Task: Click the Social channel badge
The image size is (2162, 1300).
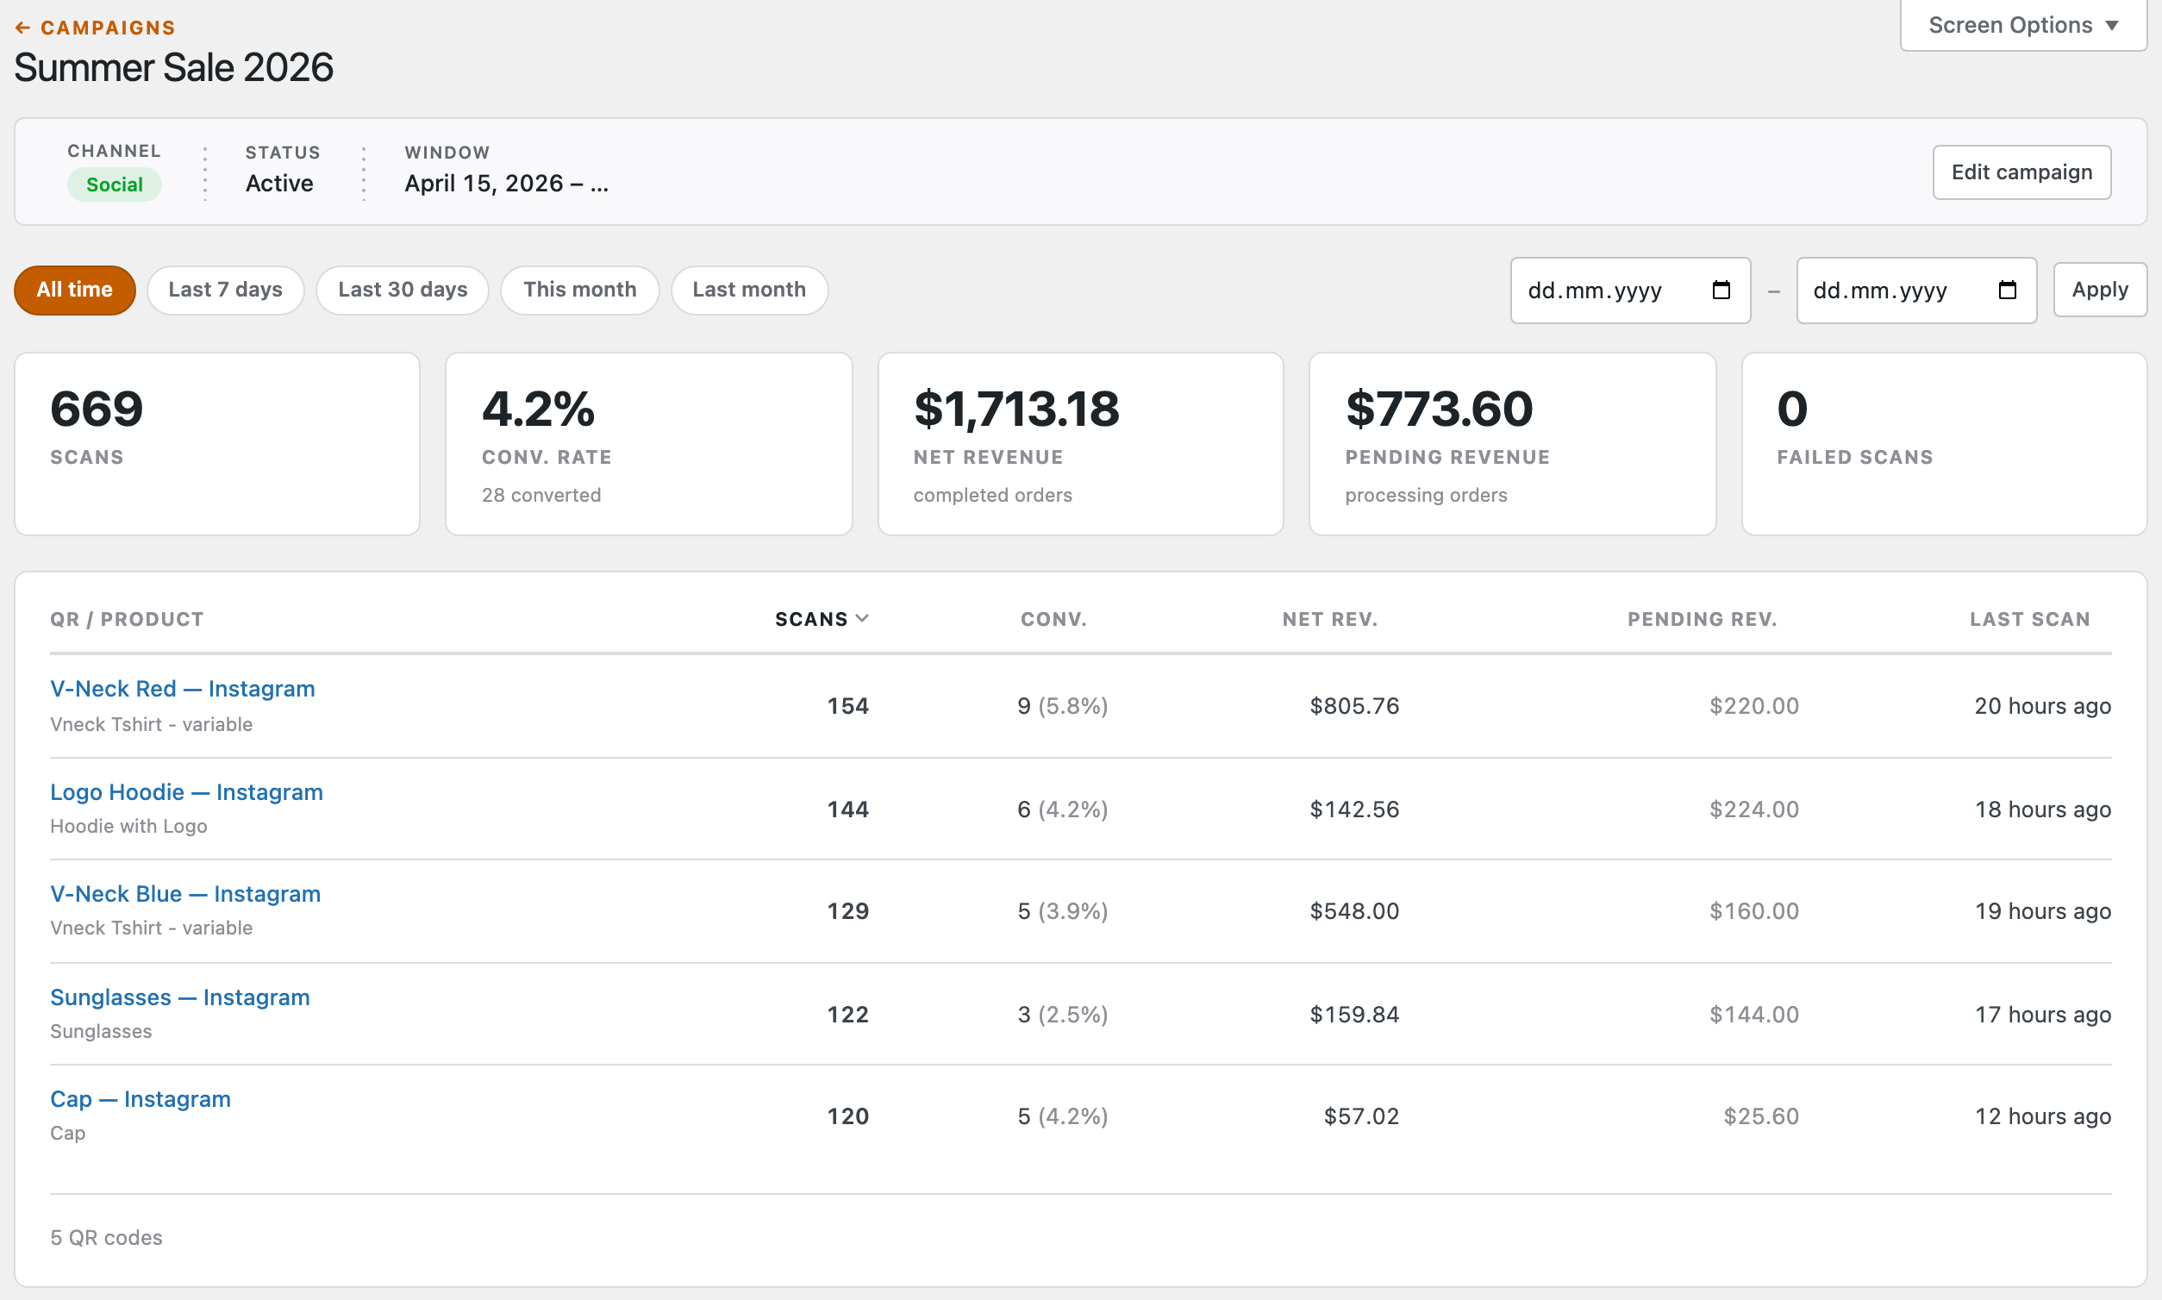Action: 115,184
